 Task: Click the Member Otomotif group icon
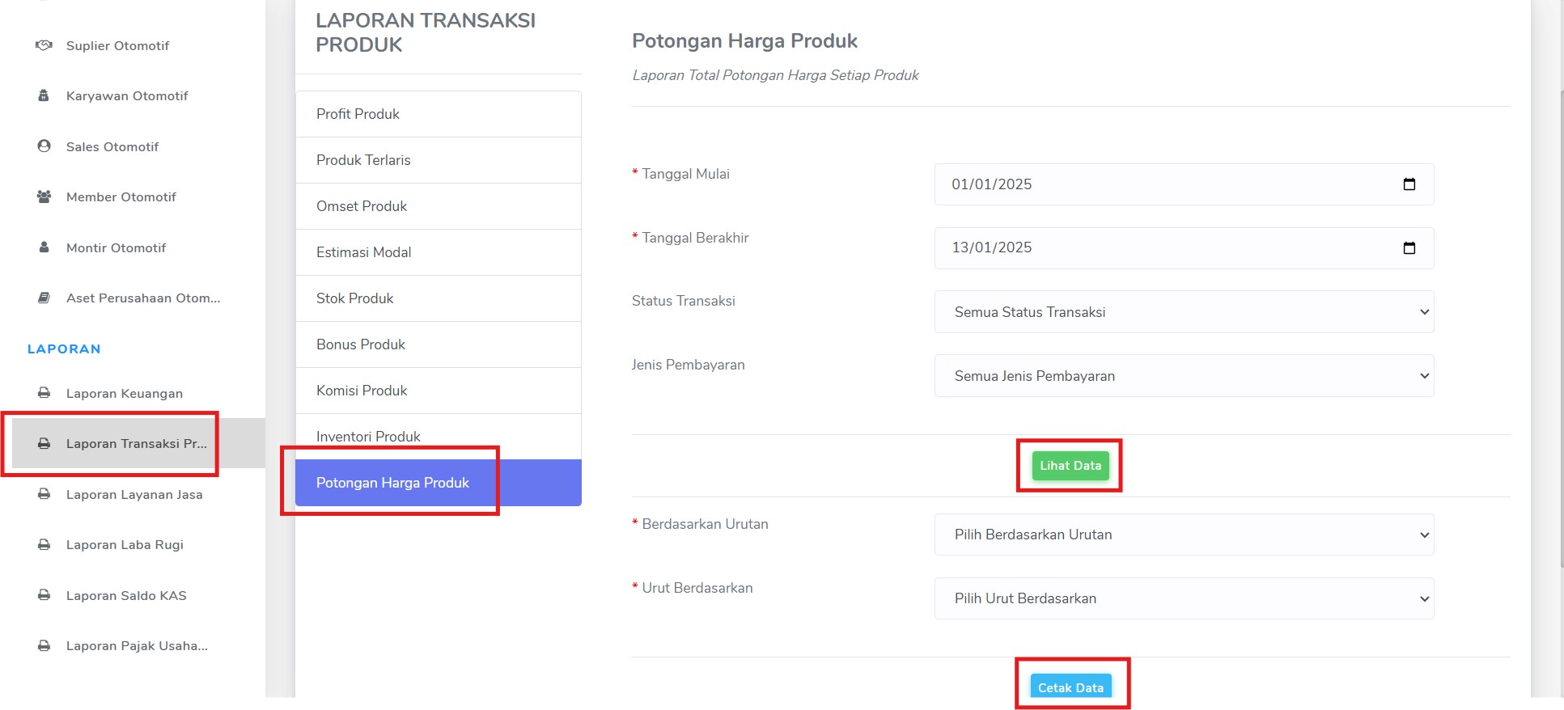click(x=44, y=197)
